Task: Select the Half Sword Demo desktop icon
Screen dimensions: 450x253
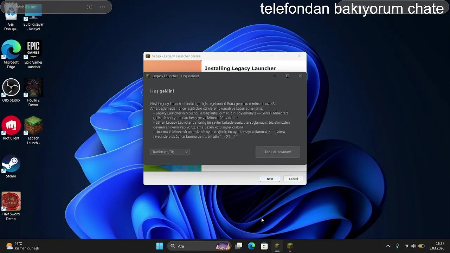Action: [x=11, y=206]
